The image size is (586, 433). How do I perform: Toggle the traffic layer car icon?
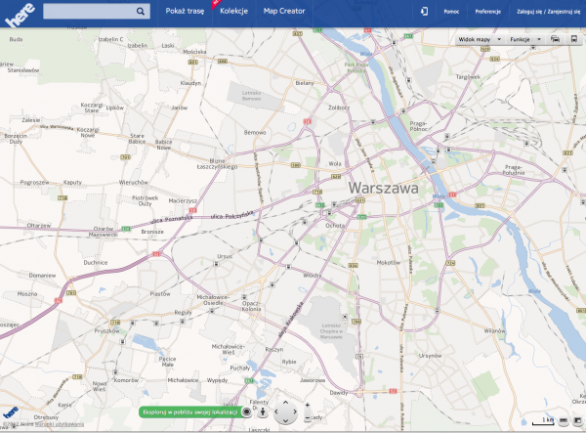tap(554, 40)
